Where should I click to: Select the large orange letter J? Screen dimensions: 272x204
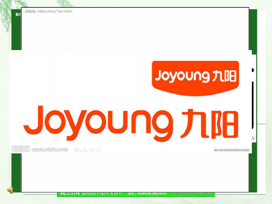(x=34, y=120)
